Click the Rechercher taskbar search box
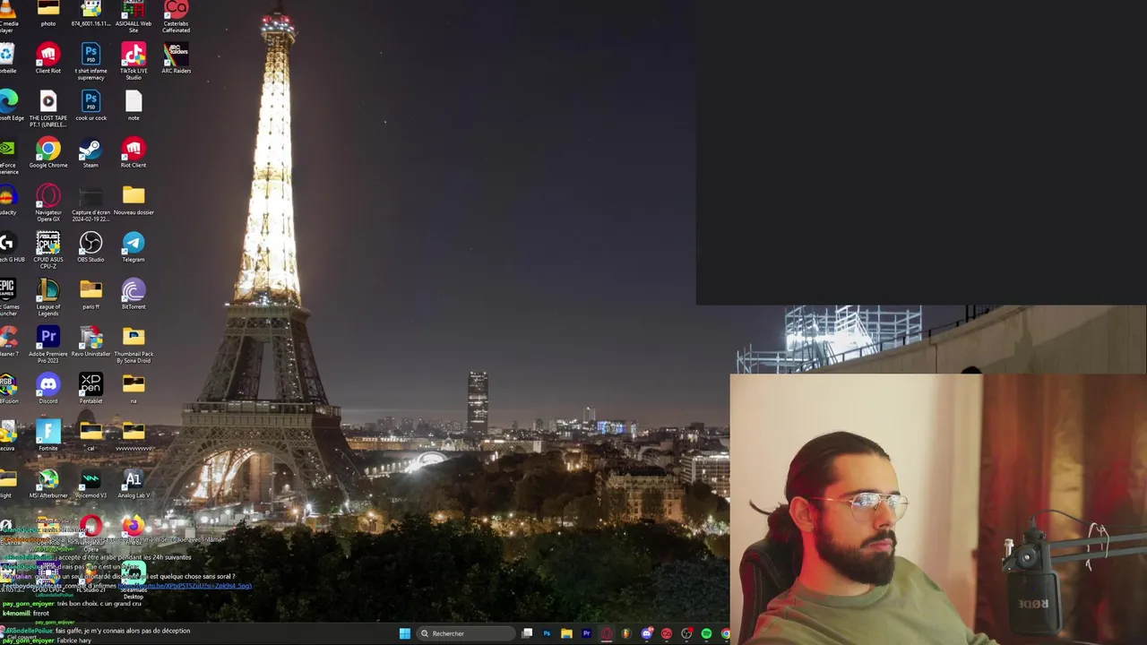The height and width of the screenshot is (645, 1147). coord(465,633)
